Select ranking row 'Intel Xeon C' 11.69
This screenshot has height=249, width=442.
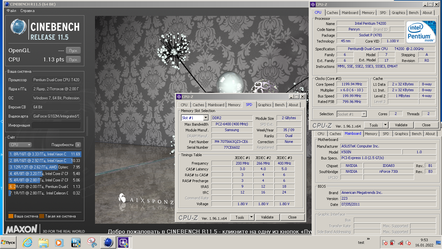[x=45, y=154]
